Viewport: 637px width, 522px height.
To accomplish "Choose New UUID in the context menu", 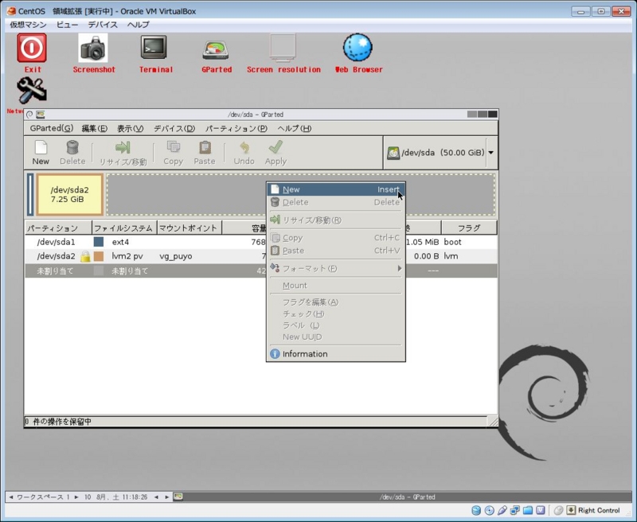I will pyautogui.click(x=335, y=337).
